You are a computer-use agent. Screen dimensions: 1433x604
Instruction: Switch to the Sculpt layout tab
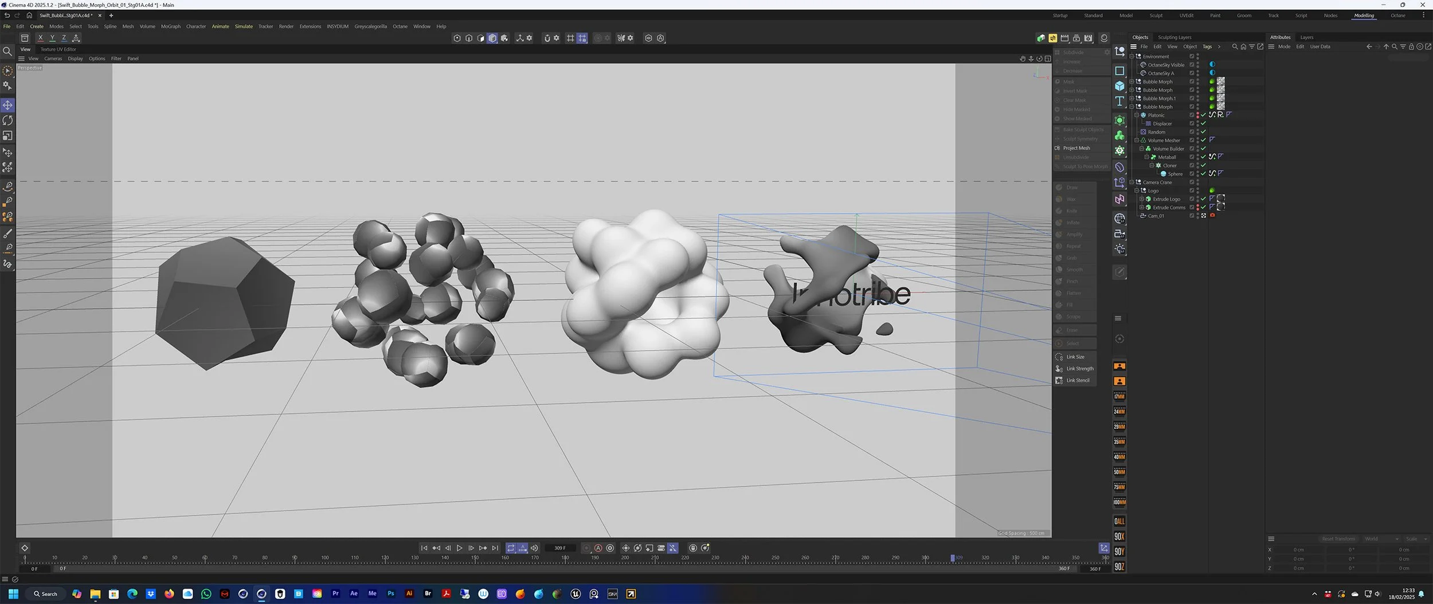1156,15
